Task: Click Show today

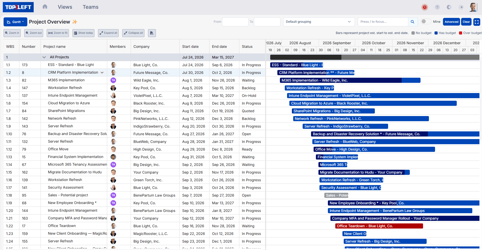Action: 83,33
